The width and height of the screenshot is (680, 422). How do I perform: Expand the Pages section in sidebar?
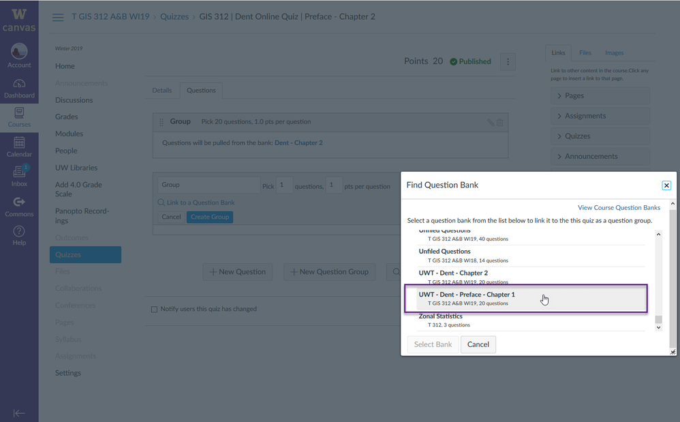(x=600, y=96)
